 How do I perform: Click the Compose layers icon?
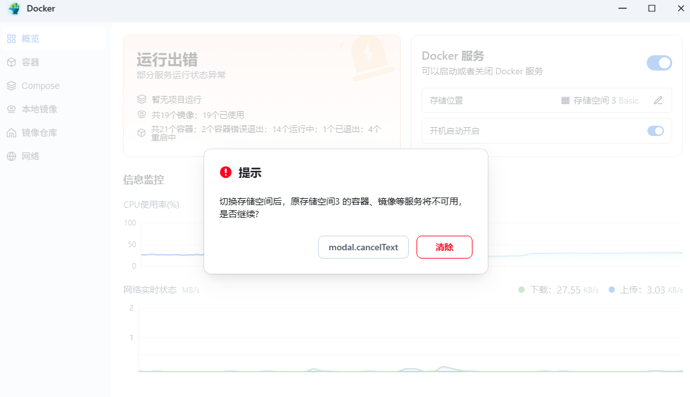[11, 86]
